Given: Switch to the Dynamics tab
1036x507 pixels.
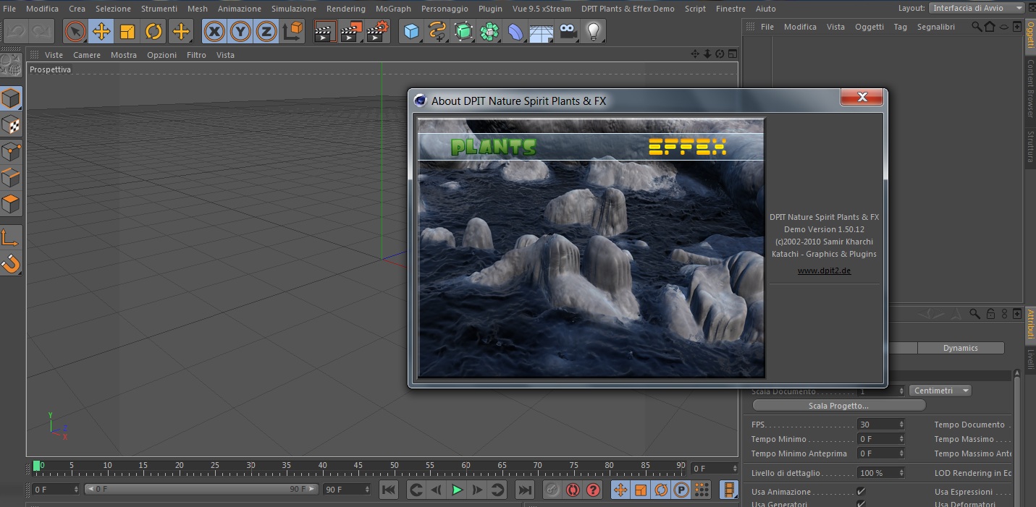Looking at the screenshot, I should pos(960,348).
